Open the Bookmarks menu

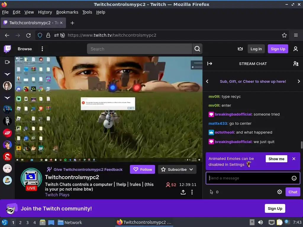tap(67, 12)
